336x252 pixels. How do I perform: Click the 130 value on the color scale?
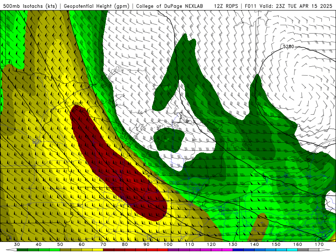coord(233,244)
